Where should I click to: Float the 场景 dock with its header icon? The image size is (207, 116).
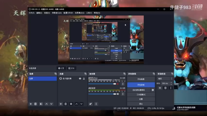click(x=56, y=74)
